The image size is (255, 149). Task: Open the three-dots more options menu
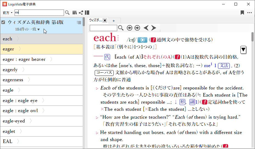(250, 13)
